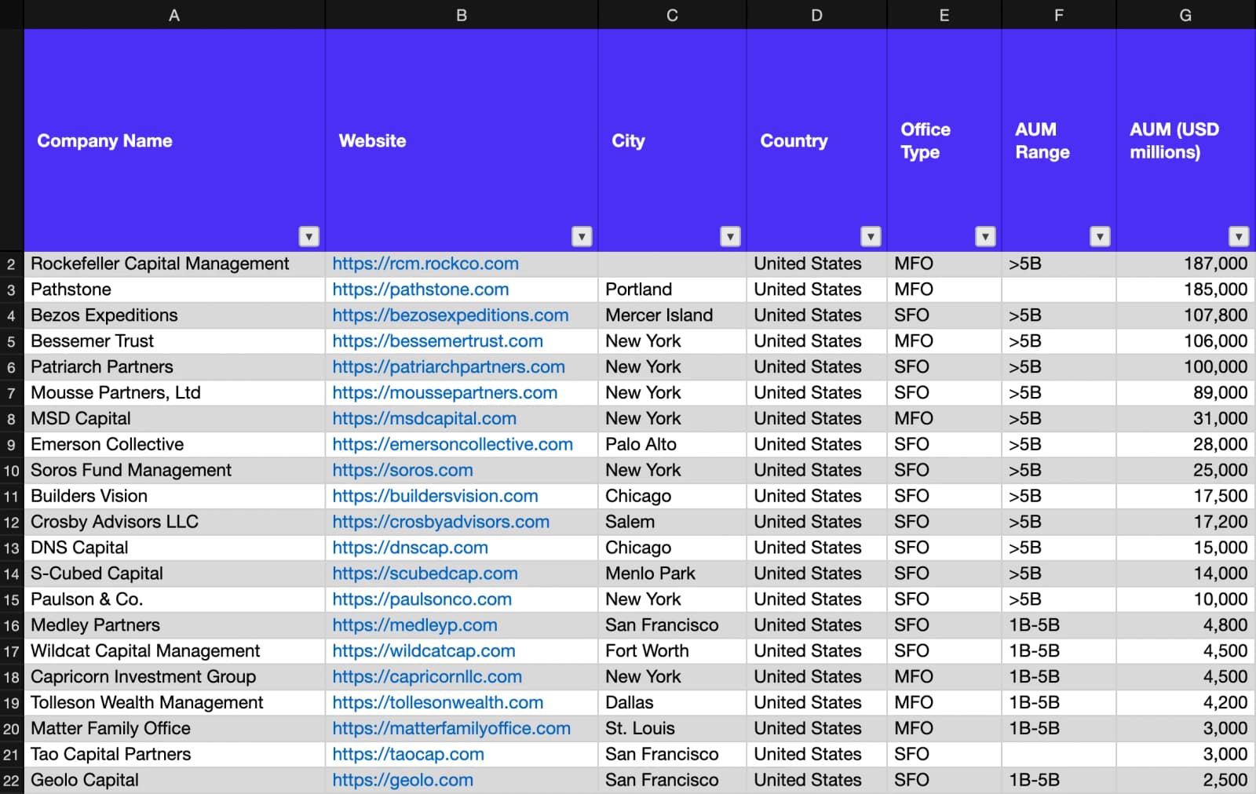The height and width of the screenshot is (794, 1256).
Task: Select the Soros Fund Management cell
Action: (x=174, y=471)
